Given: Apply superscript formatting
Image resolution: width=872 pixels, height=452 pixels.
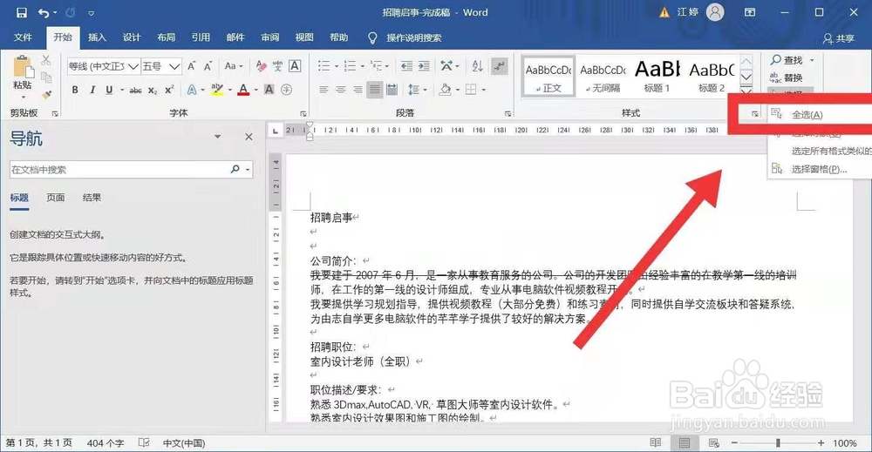Looking at the screenshot, I should (x=170, y=90).
